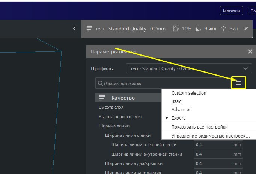Open the Профиль dropdown

coord(189,68)
